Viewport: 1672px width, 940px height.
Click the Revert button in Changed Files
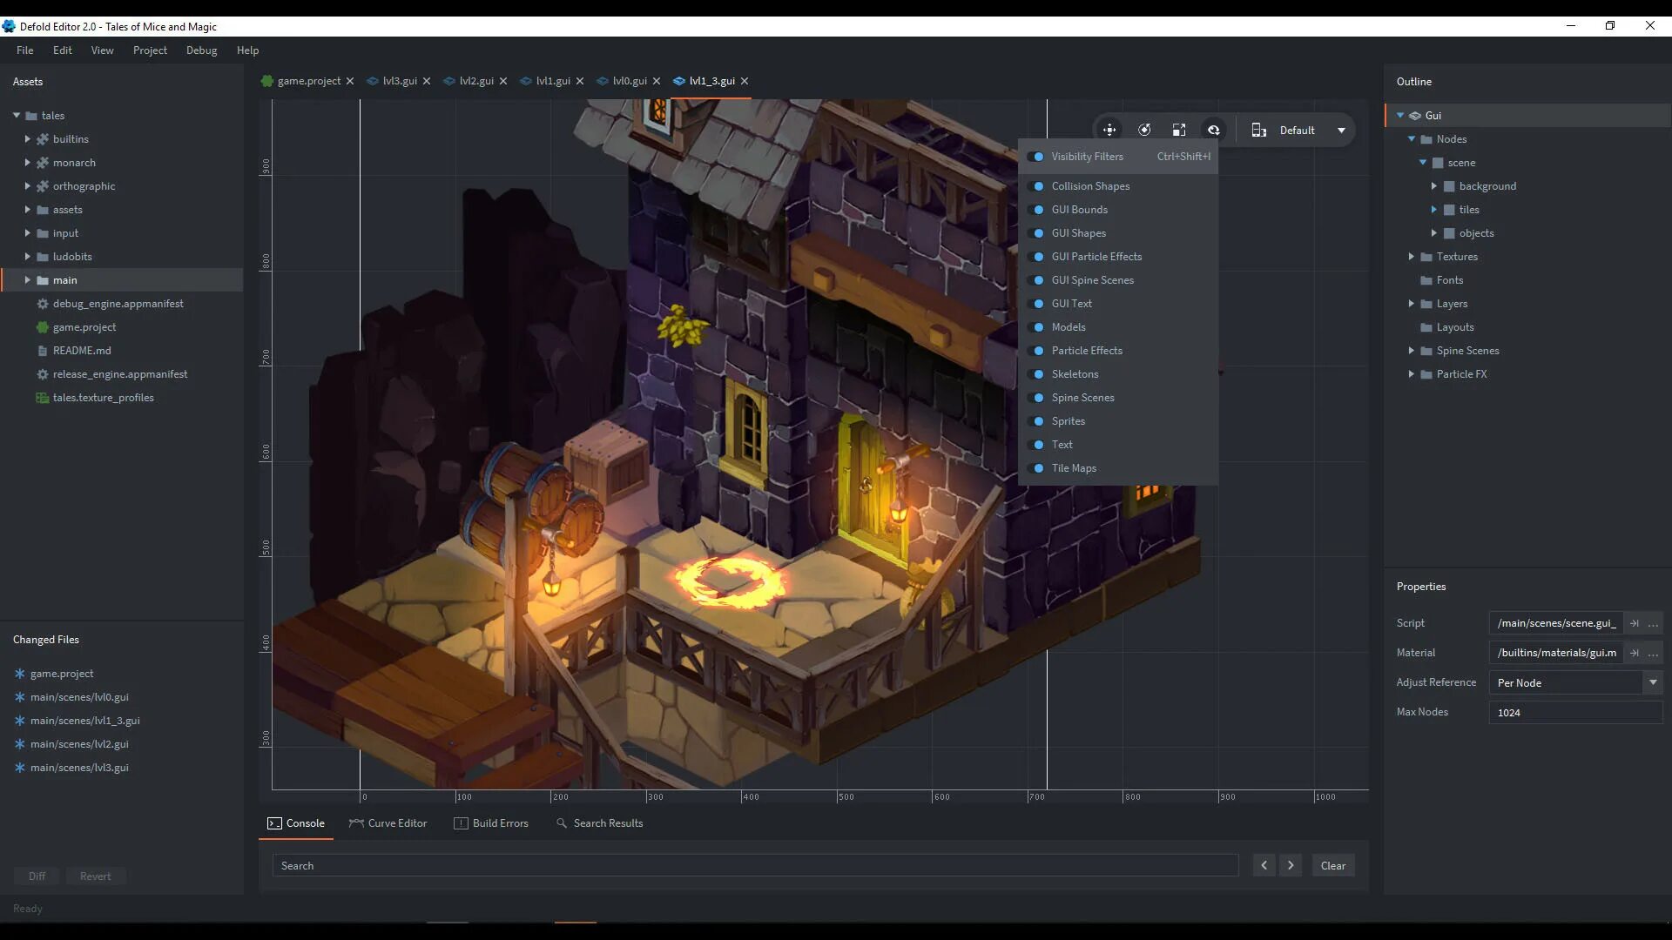pos(96,876)
